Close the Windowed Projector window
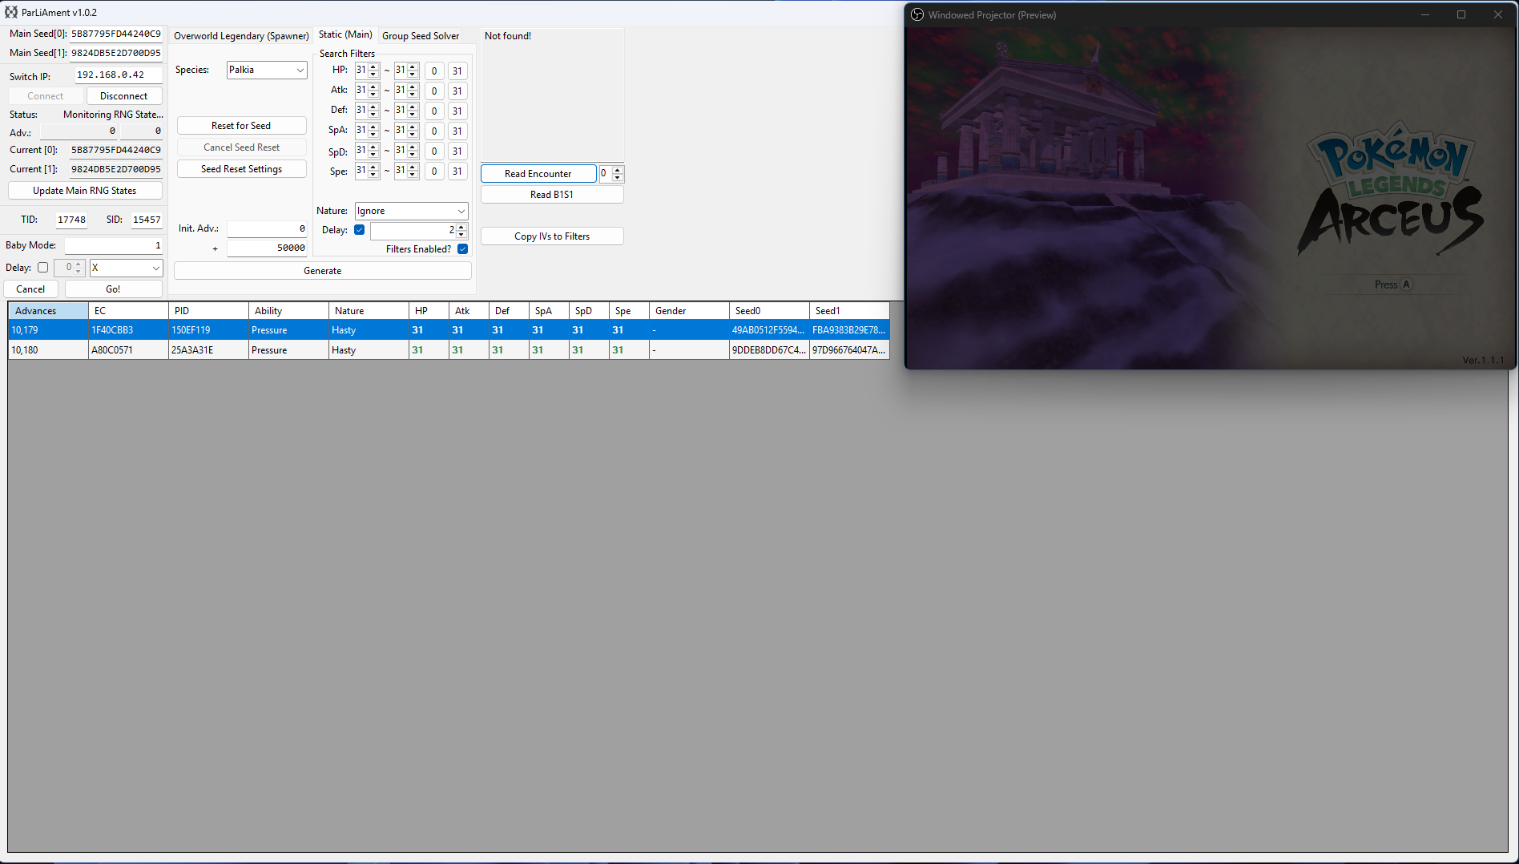This screenshot has height=864, width=1519. 1497,14
